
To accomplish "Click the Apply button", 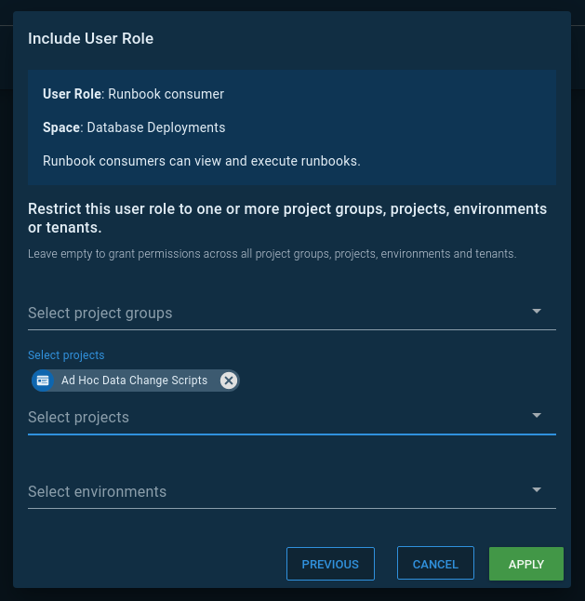I will pos(525,564).
